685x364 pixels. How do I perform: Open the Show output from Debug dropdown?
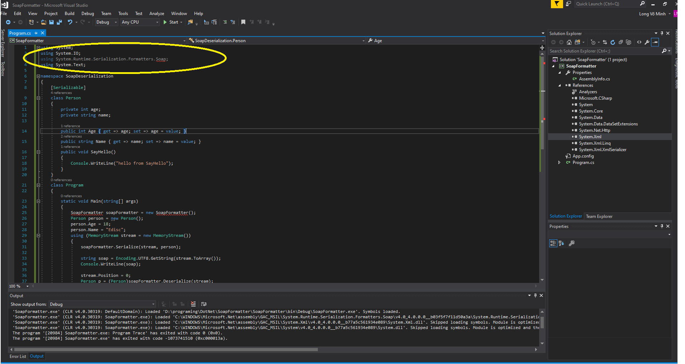tap(102, 304)
